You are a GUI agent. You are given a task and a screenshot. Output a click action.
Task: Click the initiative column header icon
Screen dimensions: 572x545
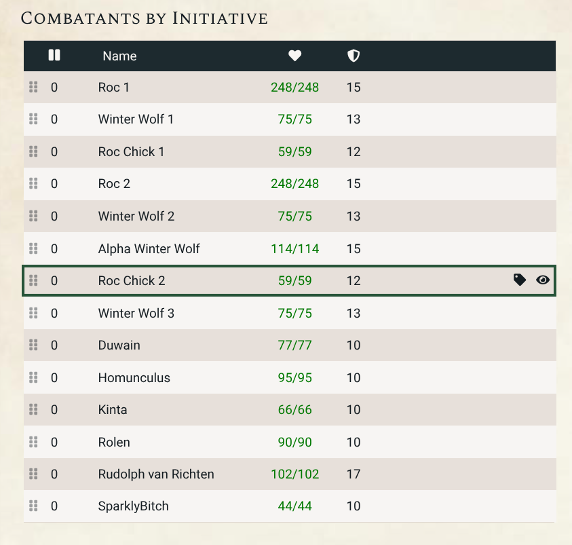coord(54,56)
